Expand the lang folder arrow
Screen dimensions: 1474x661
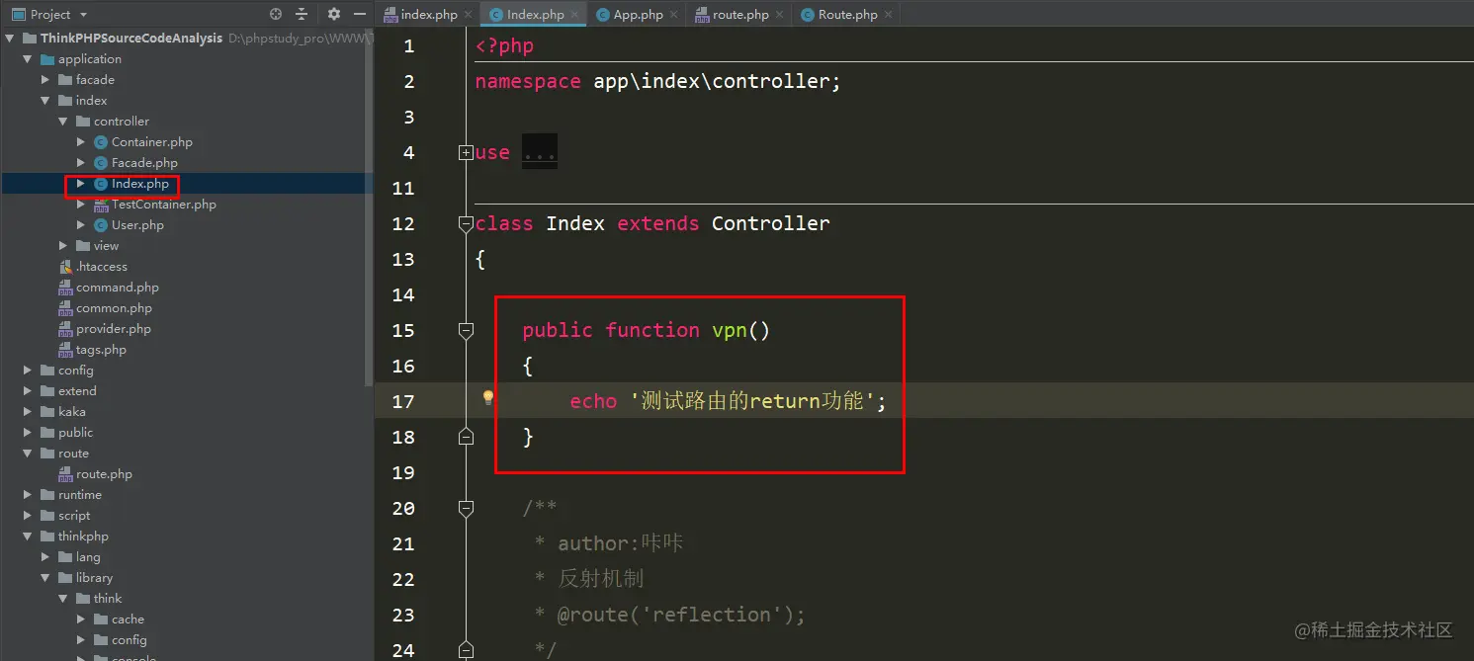point(45,557)
